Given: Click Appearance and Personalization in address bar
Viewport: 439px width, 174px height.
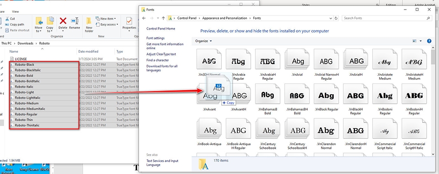Looking at the screenshot, I should [x=225, y=18].
